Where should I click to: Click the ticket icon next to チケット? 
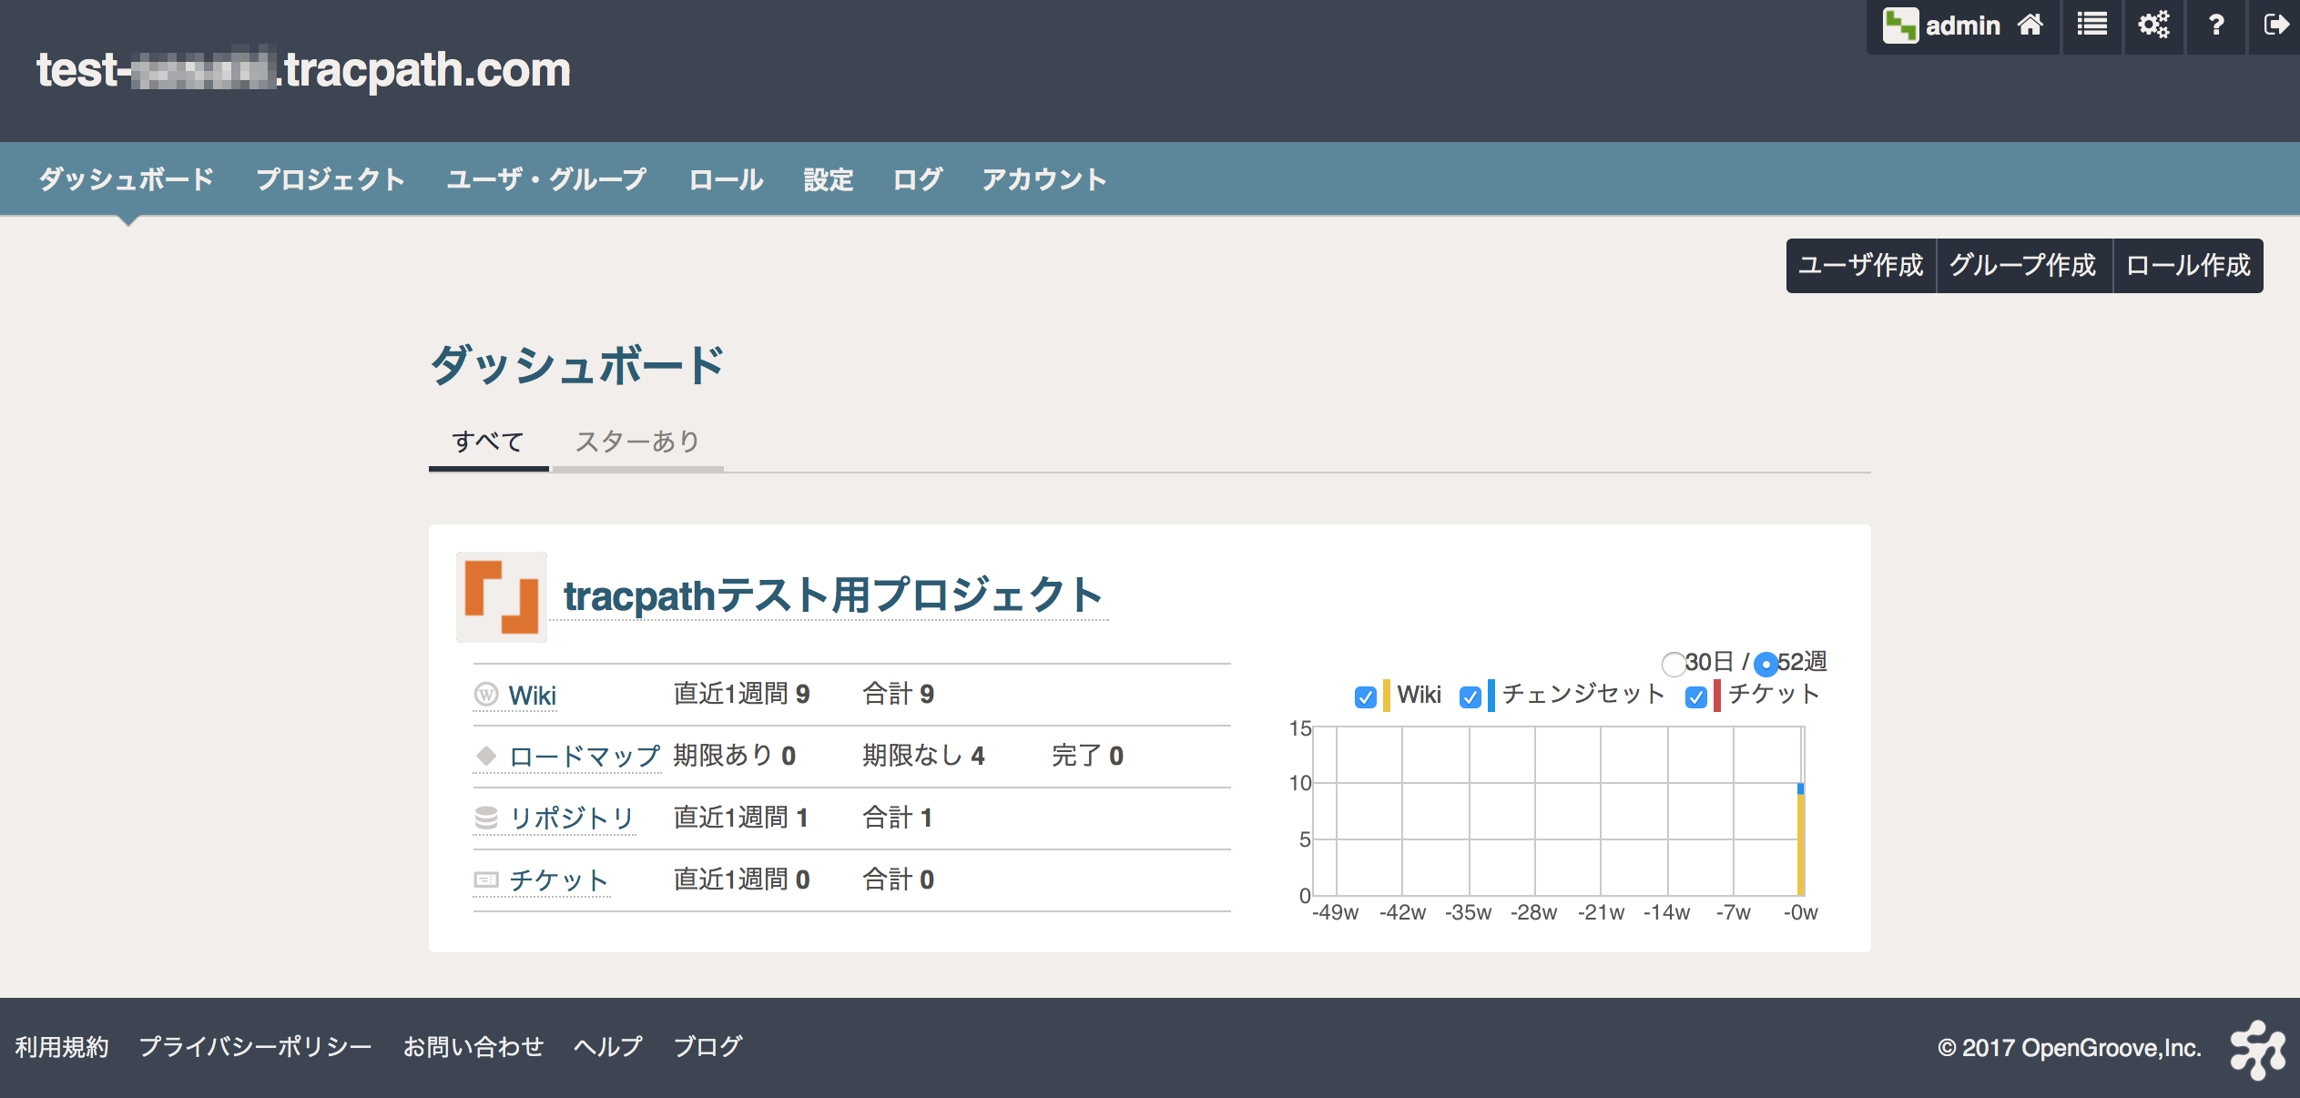(486, 879)
